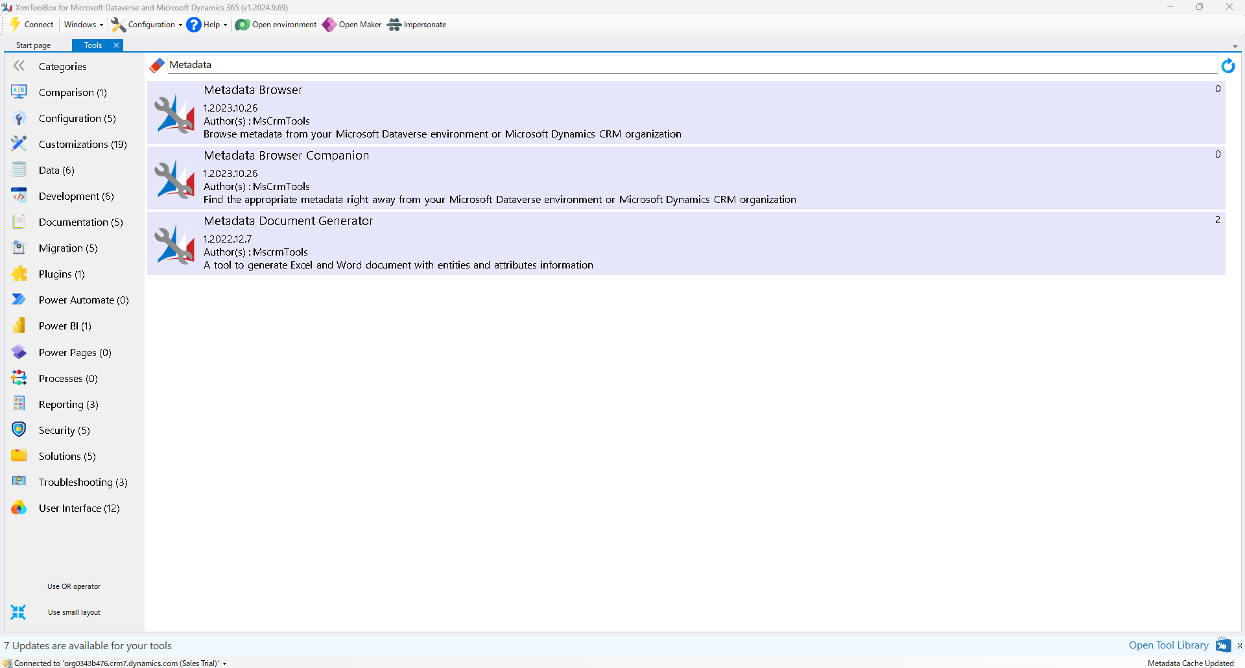Open the Metadata Browser tool
1245x668 pixels.
(x=686, y=112)
